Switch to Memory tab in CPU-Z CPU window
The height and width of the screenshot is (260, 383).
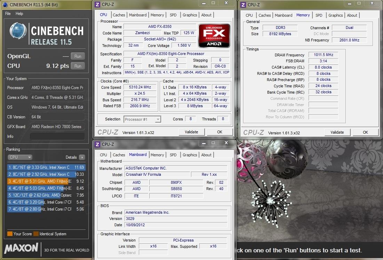pos(157,15)
